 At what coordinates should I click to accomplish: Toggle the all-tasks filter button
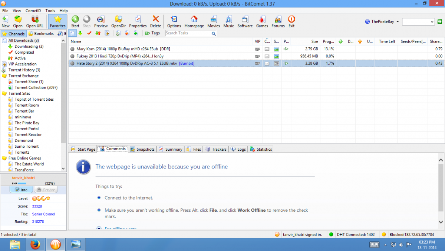[72, 33]
